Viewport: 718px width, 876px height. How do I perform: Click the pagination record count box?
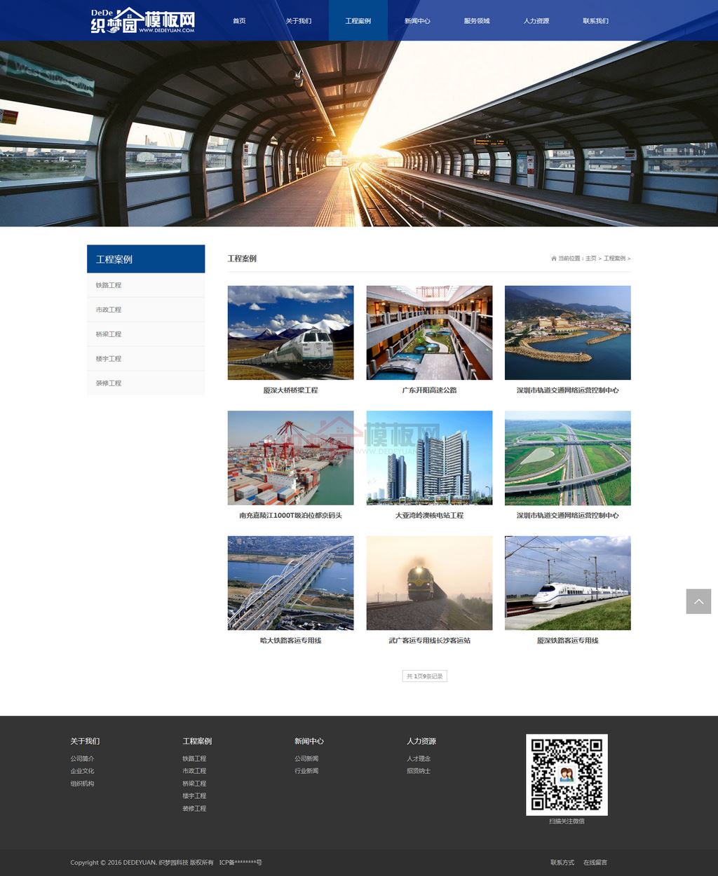click(425, 676)
